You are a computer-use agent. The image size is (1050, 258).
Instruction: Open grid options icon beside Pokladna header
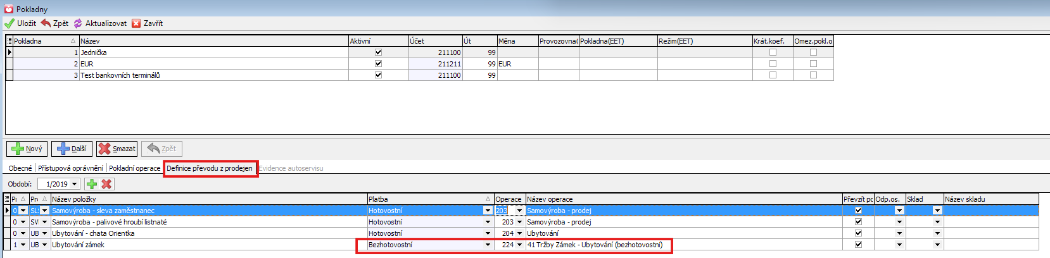9,41
